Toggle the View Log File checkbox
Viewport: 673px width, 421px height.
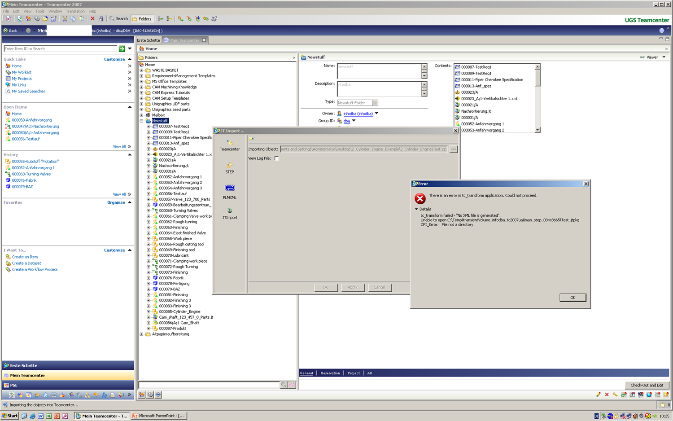[x=277, y=158]
